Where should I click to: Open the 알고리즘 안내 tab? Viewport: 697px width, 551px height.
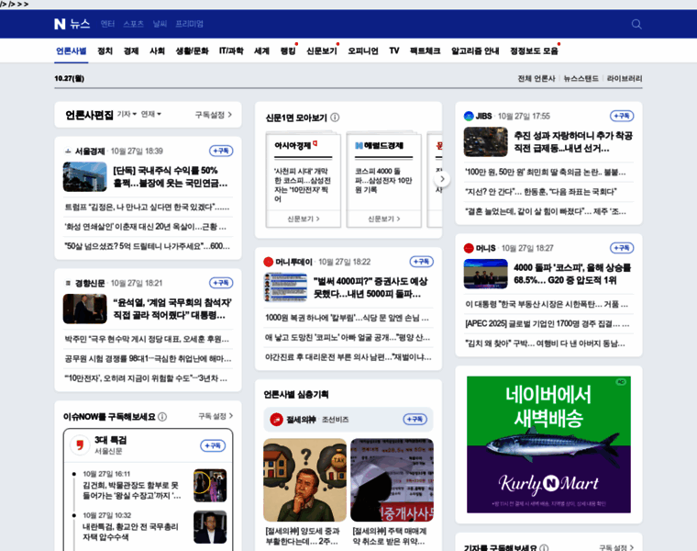point(475,51)
